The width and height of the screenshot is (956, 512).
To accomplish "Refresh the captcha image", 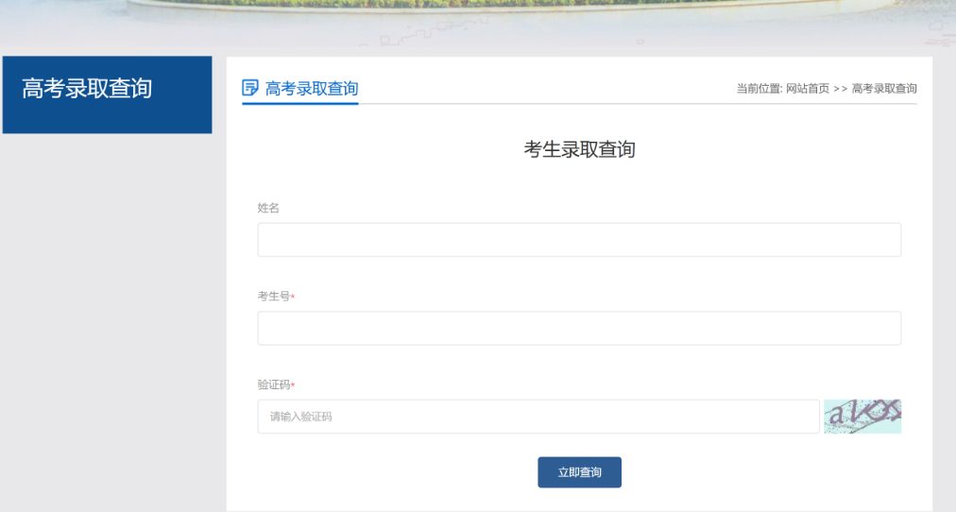I will click(x=862, y=417).
